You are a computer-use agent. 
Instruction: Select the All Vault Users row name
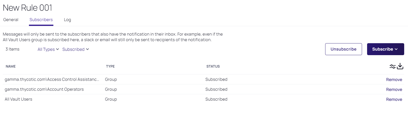19,99
